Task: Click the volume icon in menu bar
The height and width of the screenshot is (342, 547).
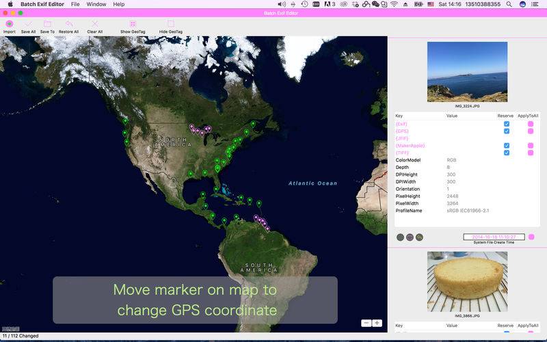Action: pos(282,4)
